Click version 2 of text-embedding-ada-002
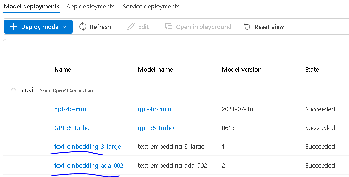The image size is (349, 177). point(223,166)
